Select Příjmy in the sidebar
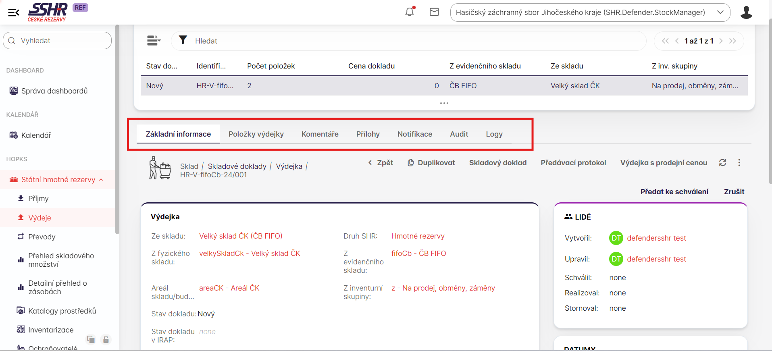 click(38, 199)
